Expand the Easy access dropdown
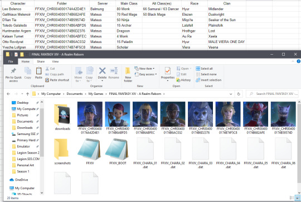 pyautogui.click(x=145, y=74)
